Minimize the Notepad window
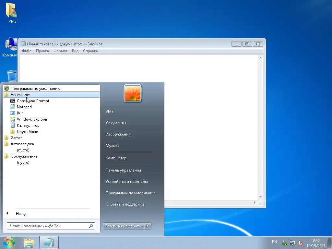The height and width of the screenshot is (249, 332). (236, 44)
